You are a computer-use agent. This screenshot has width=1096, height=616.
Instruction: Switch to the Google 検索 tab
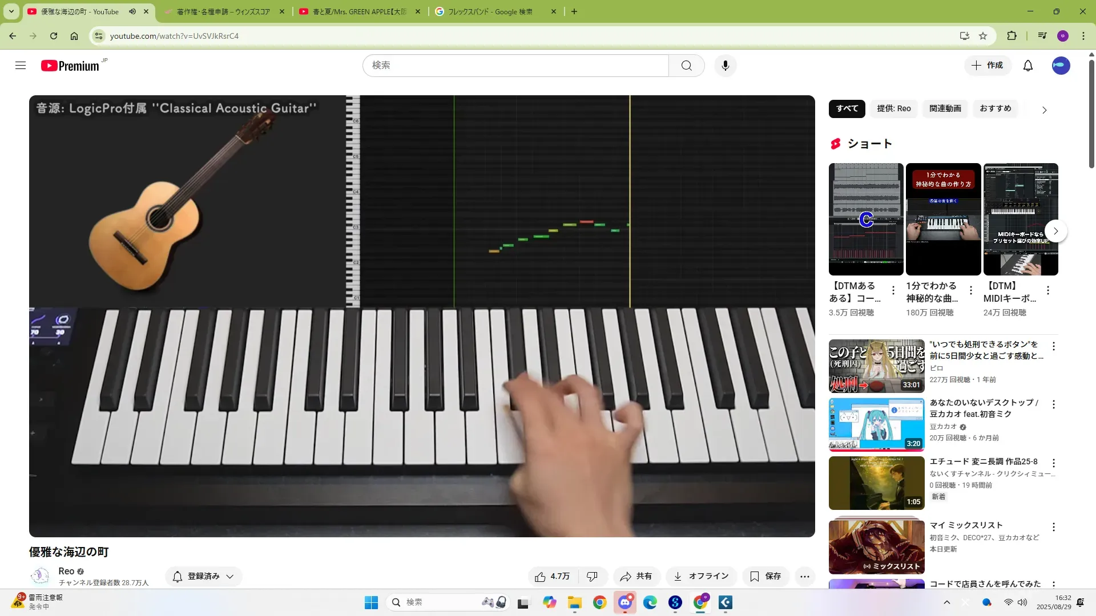(x=490, y=11)
